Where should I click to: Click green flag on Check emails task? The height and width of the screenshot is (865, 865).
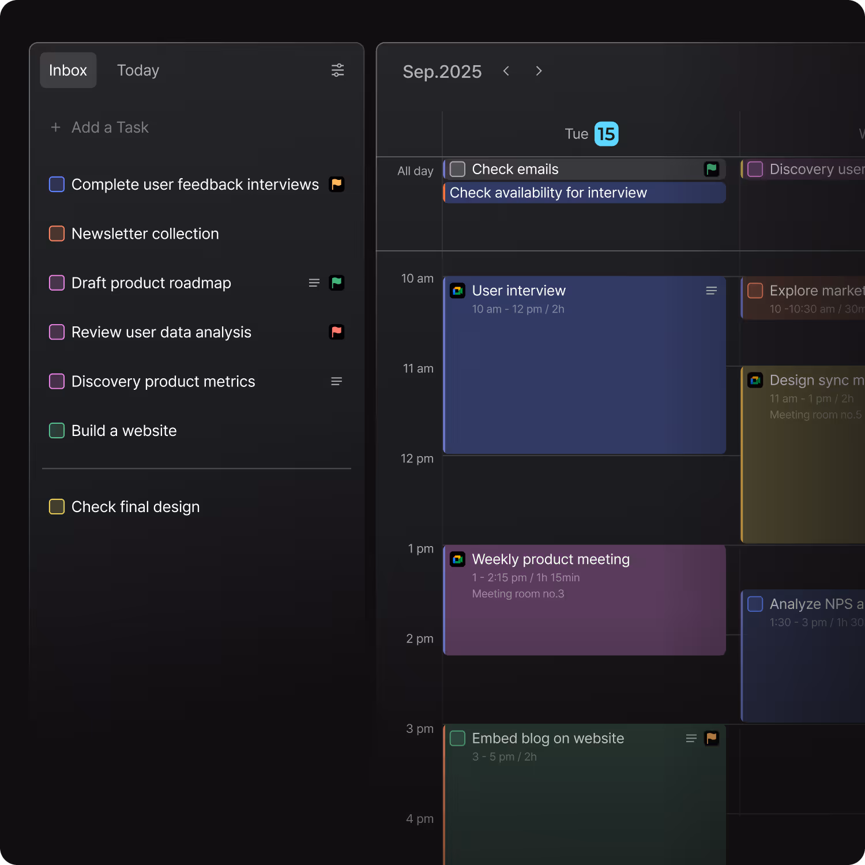click(x=712, y=169)
